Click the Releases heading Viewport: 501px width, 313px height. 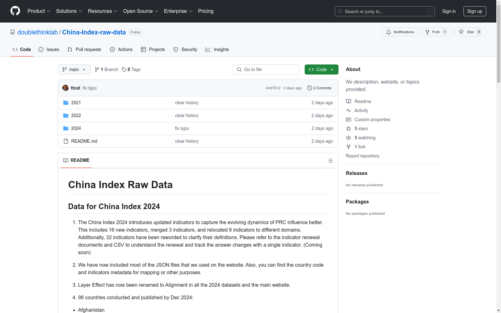pos(357,173)
